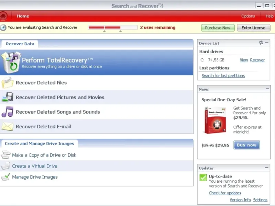Maximize the Search and Recover window
The width and height of the screenshot is (275, 206).
click(267, 5)
